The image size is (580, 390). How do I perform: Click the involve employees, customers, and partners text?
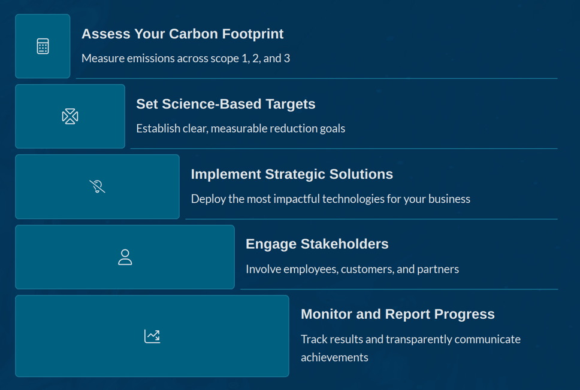pyautogui.click(x=352, y=269)
